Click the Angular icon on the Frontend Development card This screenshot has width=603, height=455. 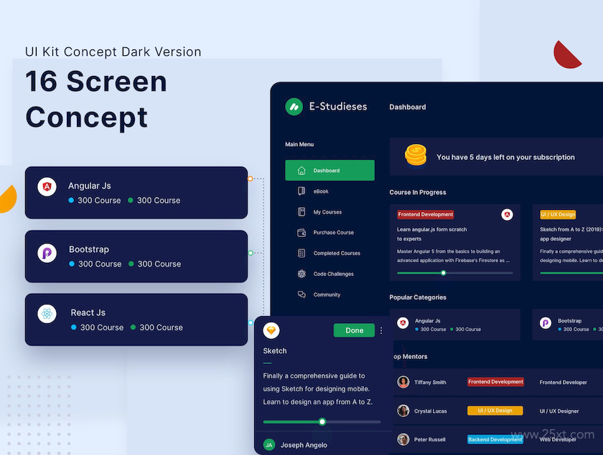pos(507,215)
